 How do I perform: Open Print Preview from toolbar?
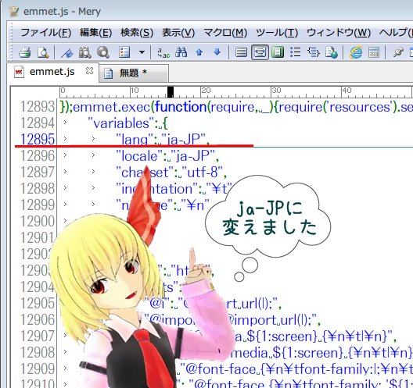click(x=43, y=52)
